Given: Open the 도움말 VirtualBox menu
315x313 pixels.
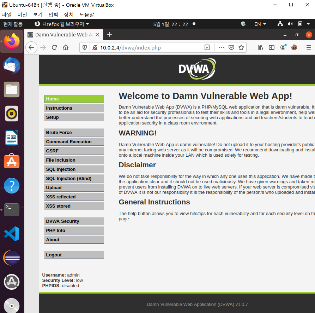Looking at the screenshot, I should pyautogui.click(x=87, y=15).
